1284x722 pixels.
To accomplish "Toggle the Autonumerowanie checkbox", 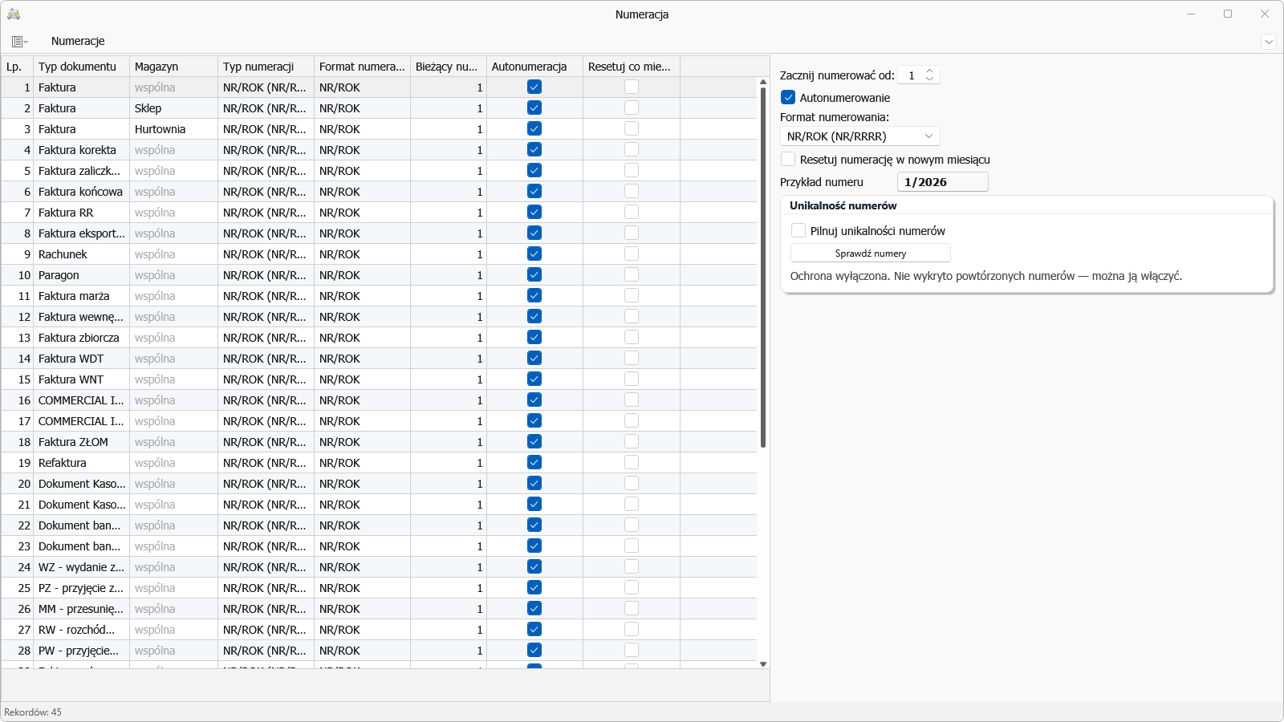I will 788,98.
